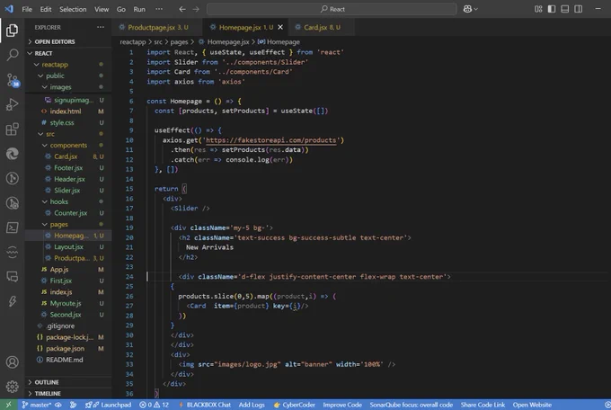Open the Customize Layout icon
611x410 pixels.
[538, 9]
